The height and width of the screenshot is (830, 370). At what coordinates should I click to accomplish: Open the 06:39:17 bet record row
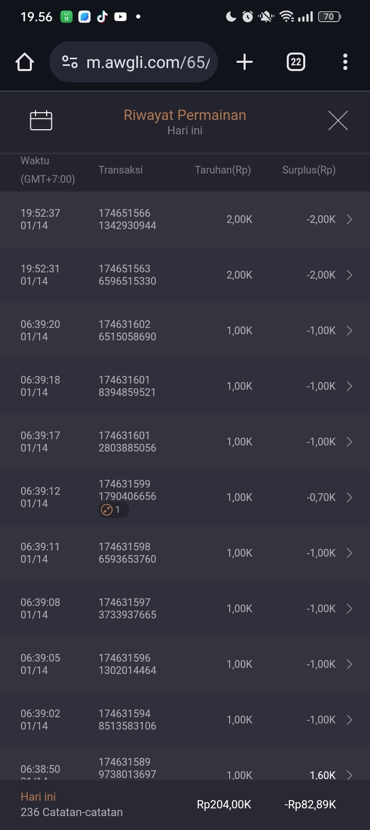[185, 442]
